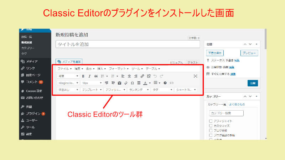Switch to the テキスト editor tab

click(x=193, y=63)
